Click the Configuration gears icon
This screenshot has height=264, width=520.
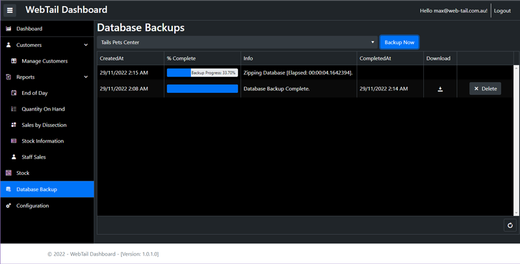click(8, 205)
